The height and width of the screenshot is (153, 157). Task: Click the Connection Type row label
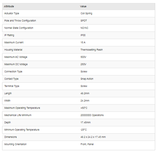click(x=13, y=72)
